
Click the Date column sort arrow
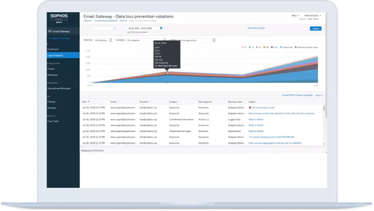point(88,102)
